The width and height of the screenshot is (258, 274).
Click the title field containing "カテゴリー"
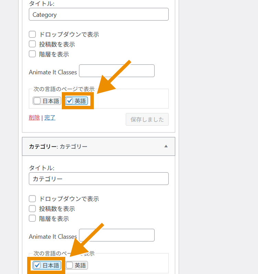click(99, 179)
